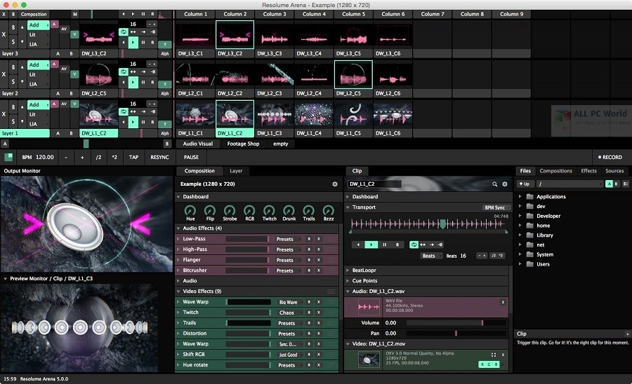Play composition backwards from top transport
632x384 pixels.
(x=124, y=14)
